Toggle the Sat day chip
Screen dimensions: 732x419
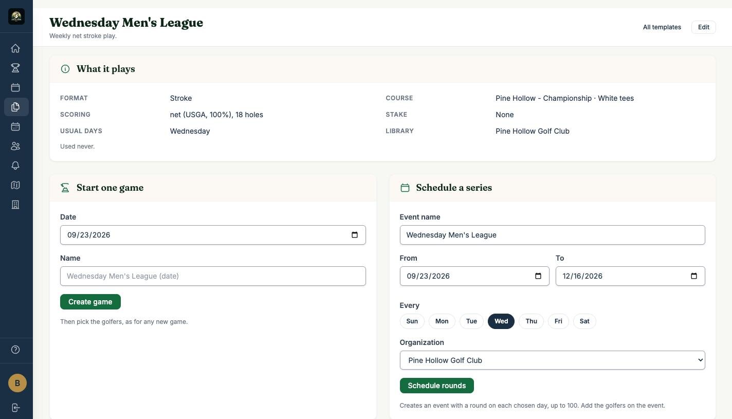(x=584, y=321)
